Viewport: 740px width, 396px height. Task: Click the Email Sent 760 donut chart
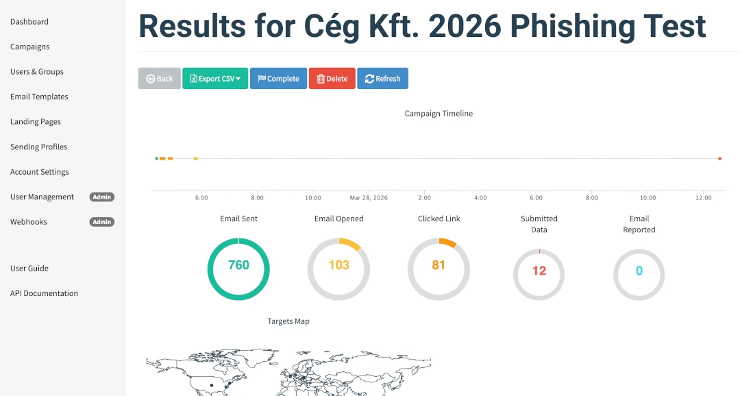click(x=238, y=269)
